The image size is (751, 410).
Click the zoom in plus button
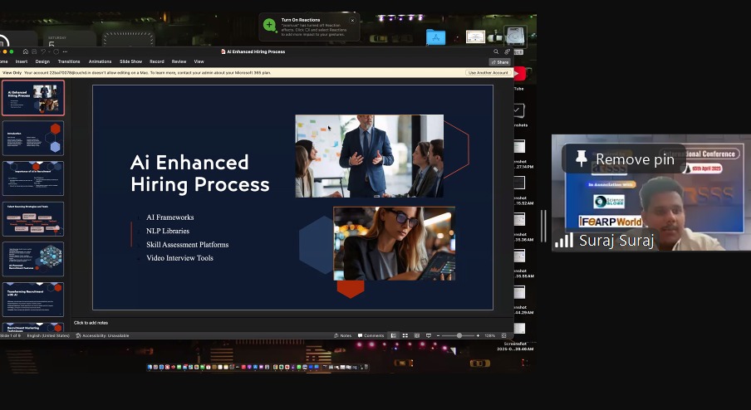(x=478, y=336)
